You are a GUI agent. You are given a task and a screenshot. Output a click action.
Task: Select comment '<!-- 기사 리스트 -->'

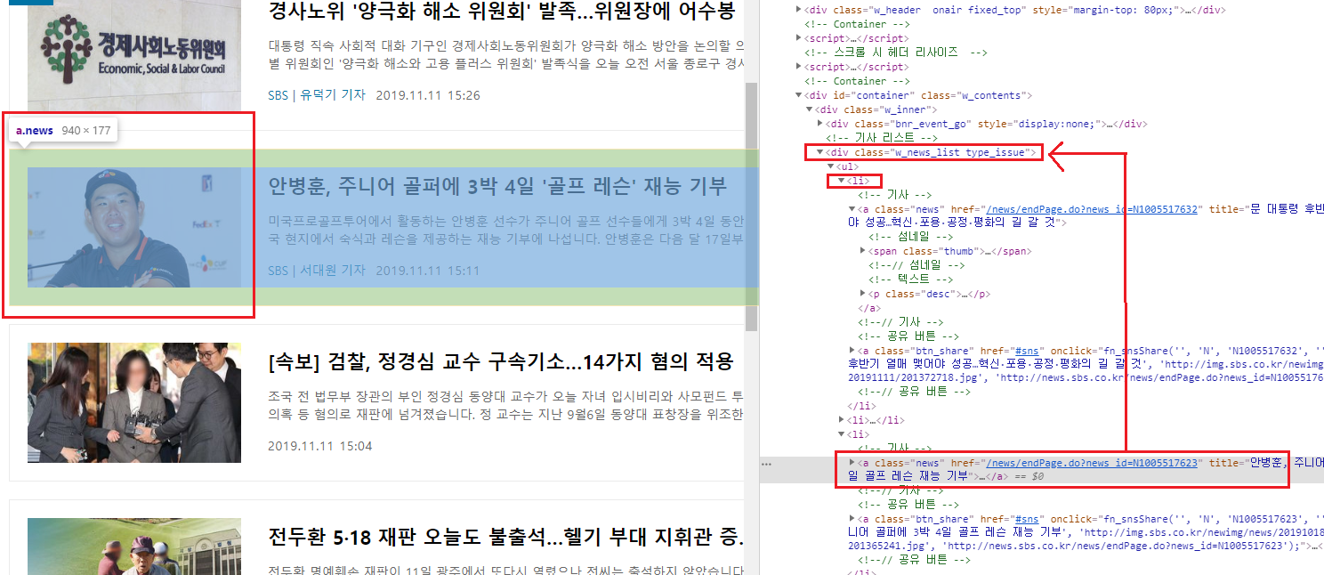[x=882, y=138]
